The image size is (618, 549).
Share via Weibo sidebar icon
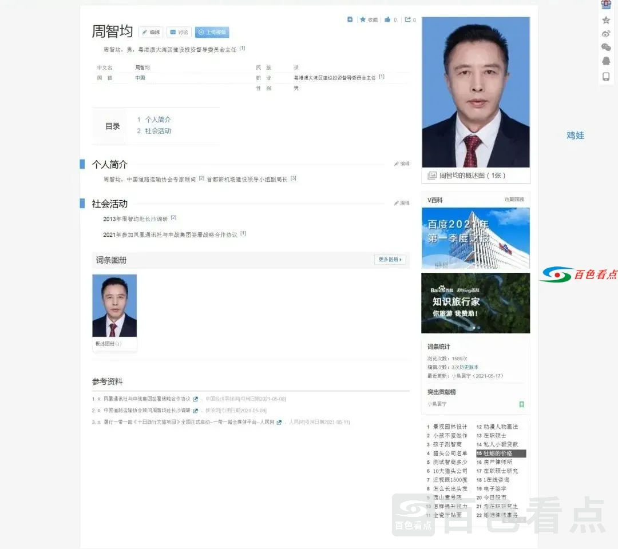click(606, 33)
